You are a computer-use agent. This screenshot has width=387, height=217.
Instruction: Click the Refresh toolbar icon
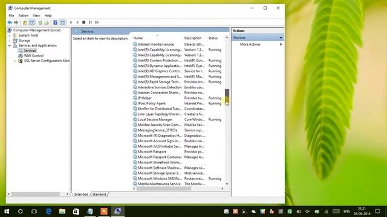40,22
